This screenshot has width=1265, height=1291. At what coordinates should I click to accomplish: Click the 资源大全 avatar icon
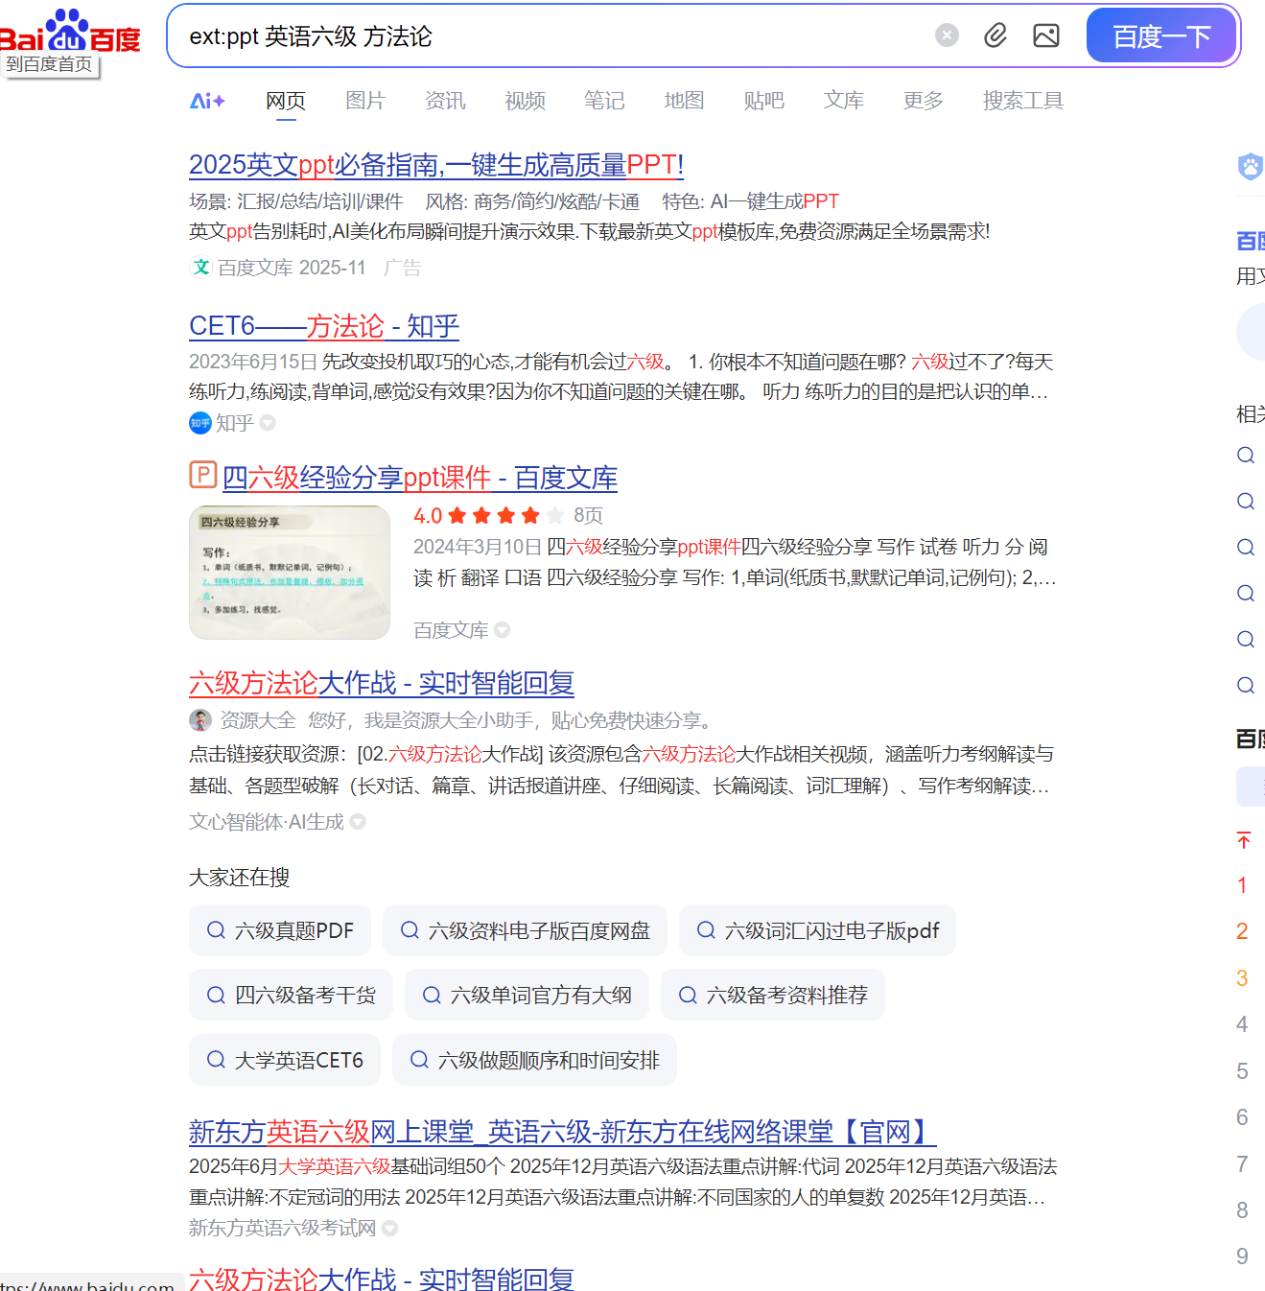(x=199, y=720)
